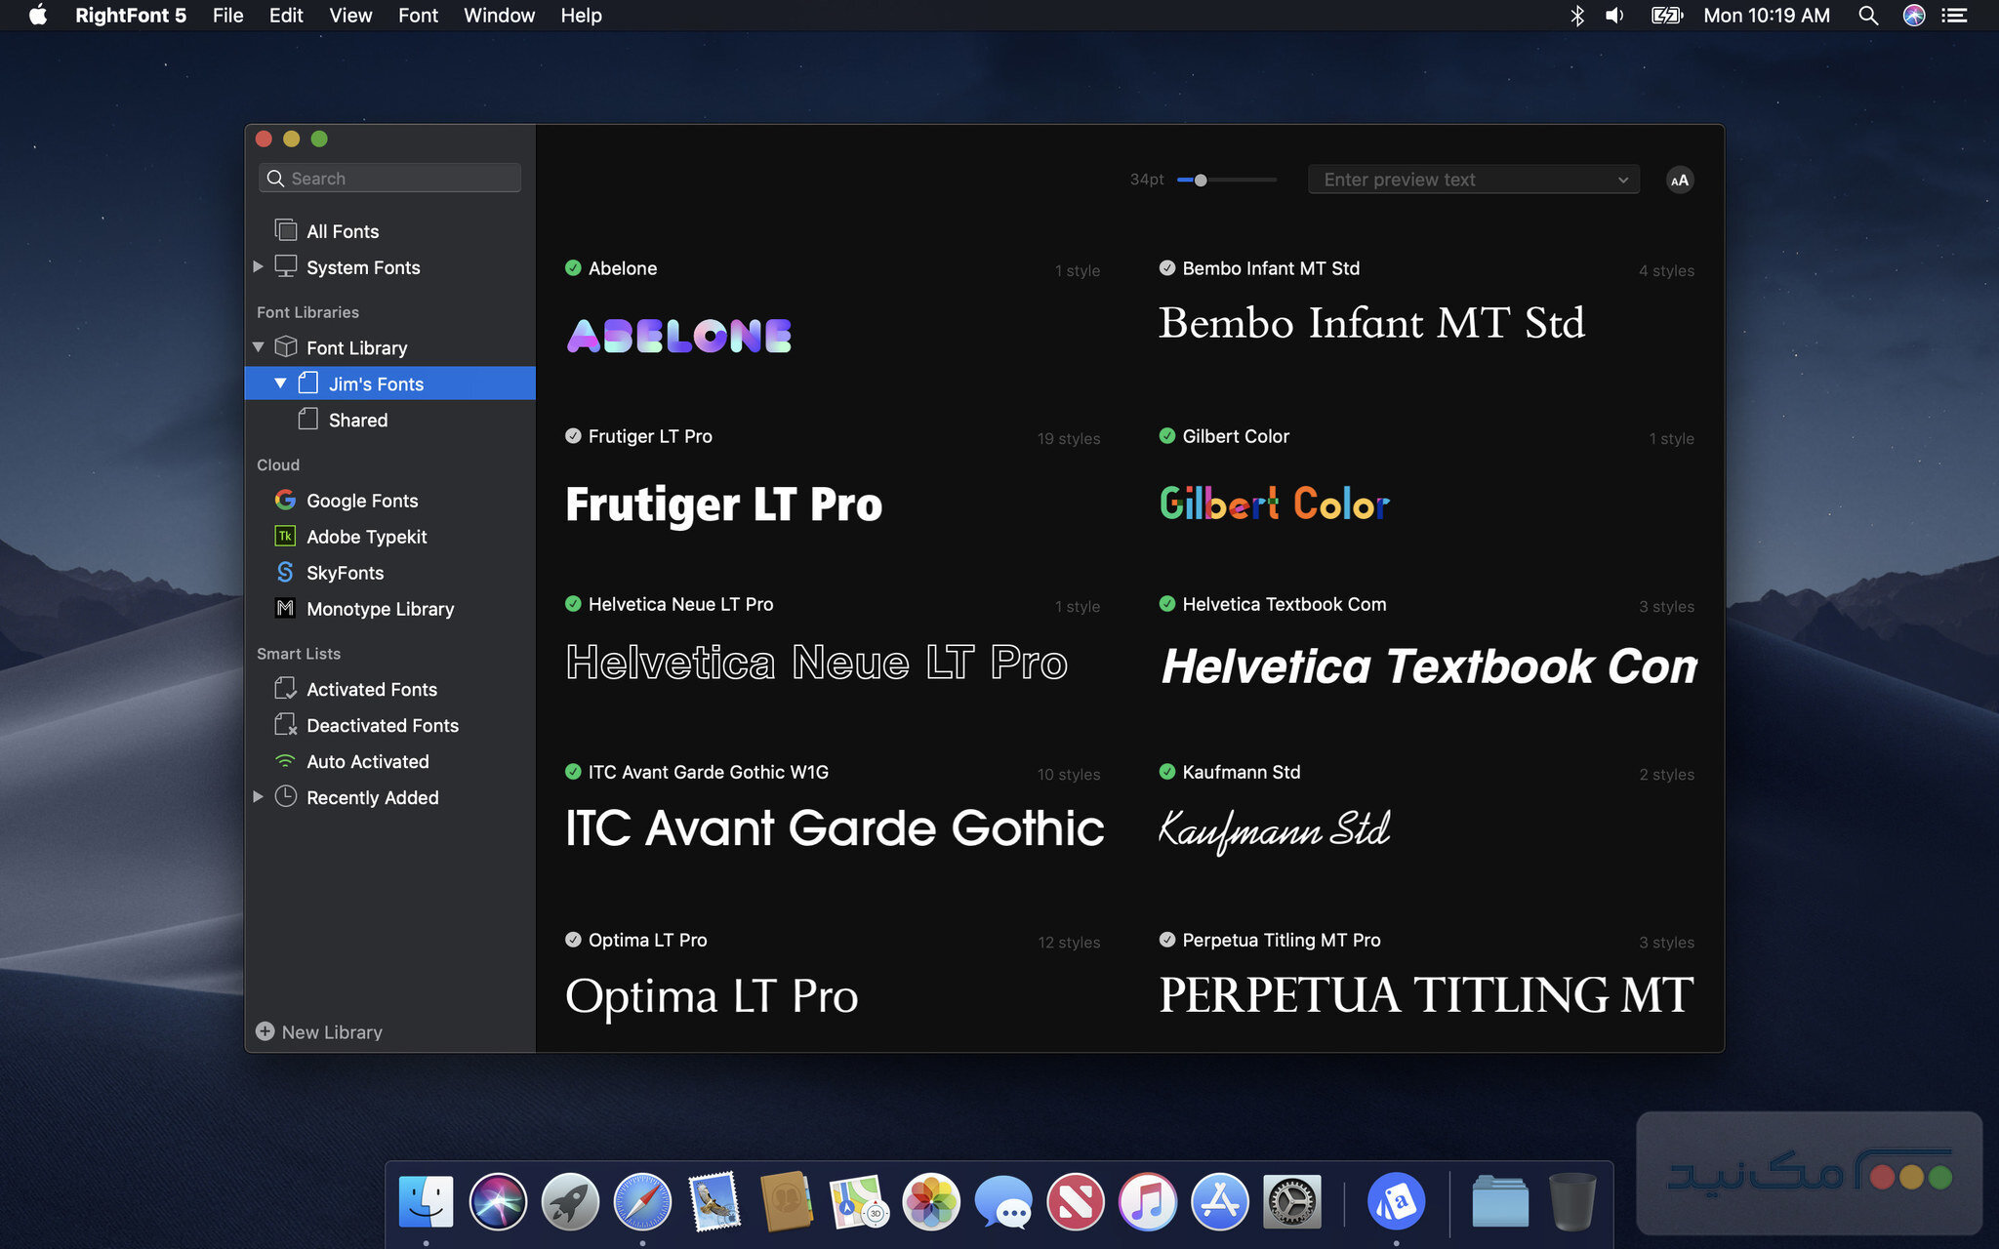Image resolution: width=1999 pixels, height=1249 pixels.
Task: Deactivate the Gilbert Color font
Action: pos(1167,436)
